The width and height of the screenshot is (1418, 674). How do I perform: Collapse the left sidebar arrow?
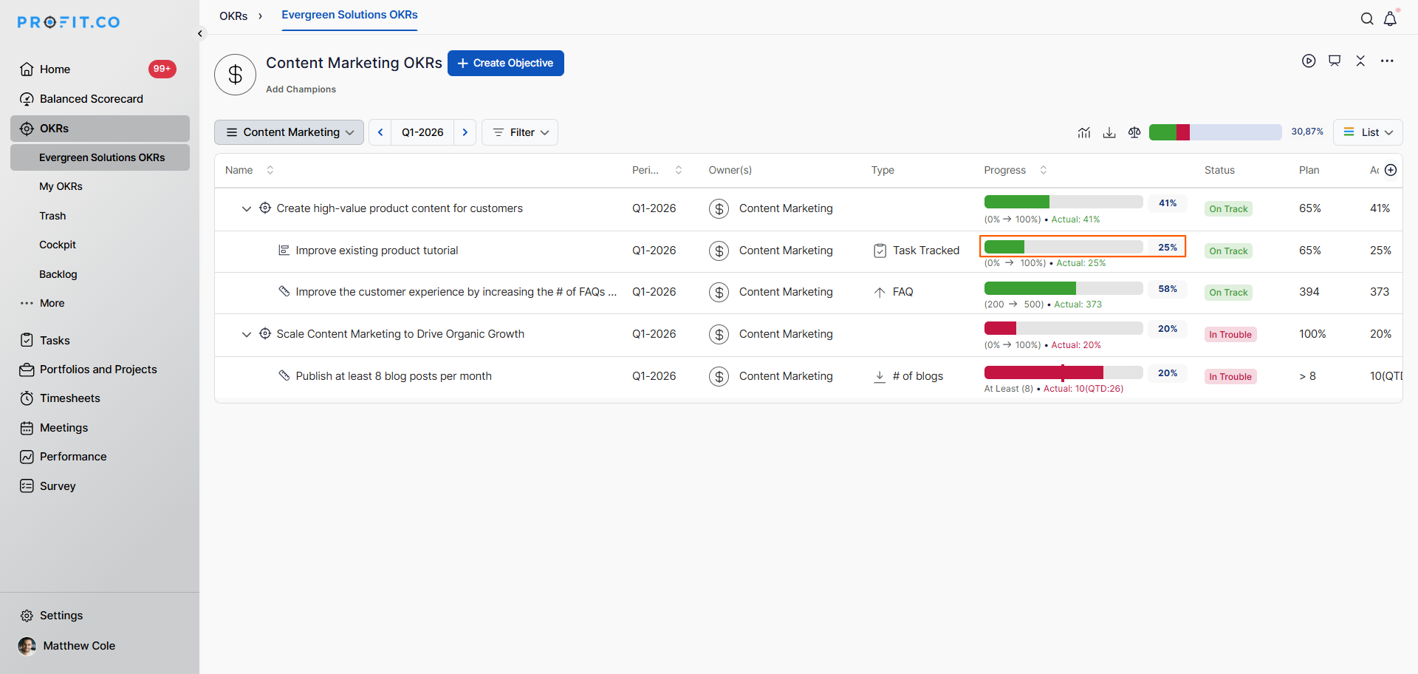[x=200, y=34]
